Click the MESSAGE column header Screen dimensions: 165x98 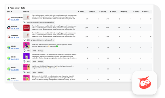click(26, 12)
